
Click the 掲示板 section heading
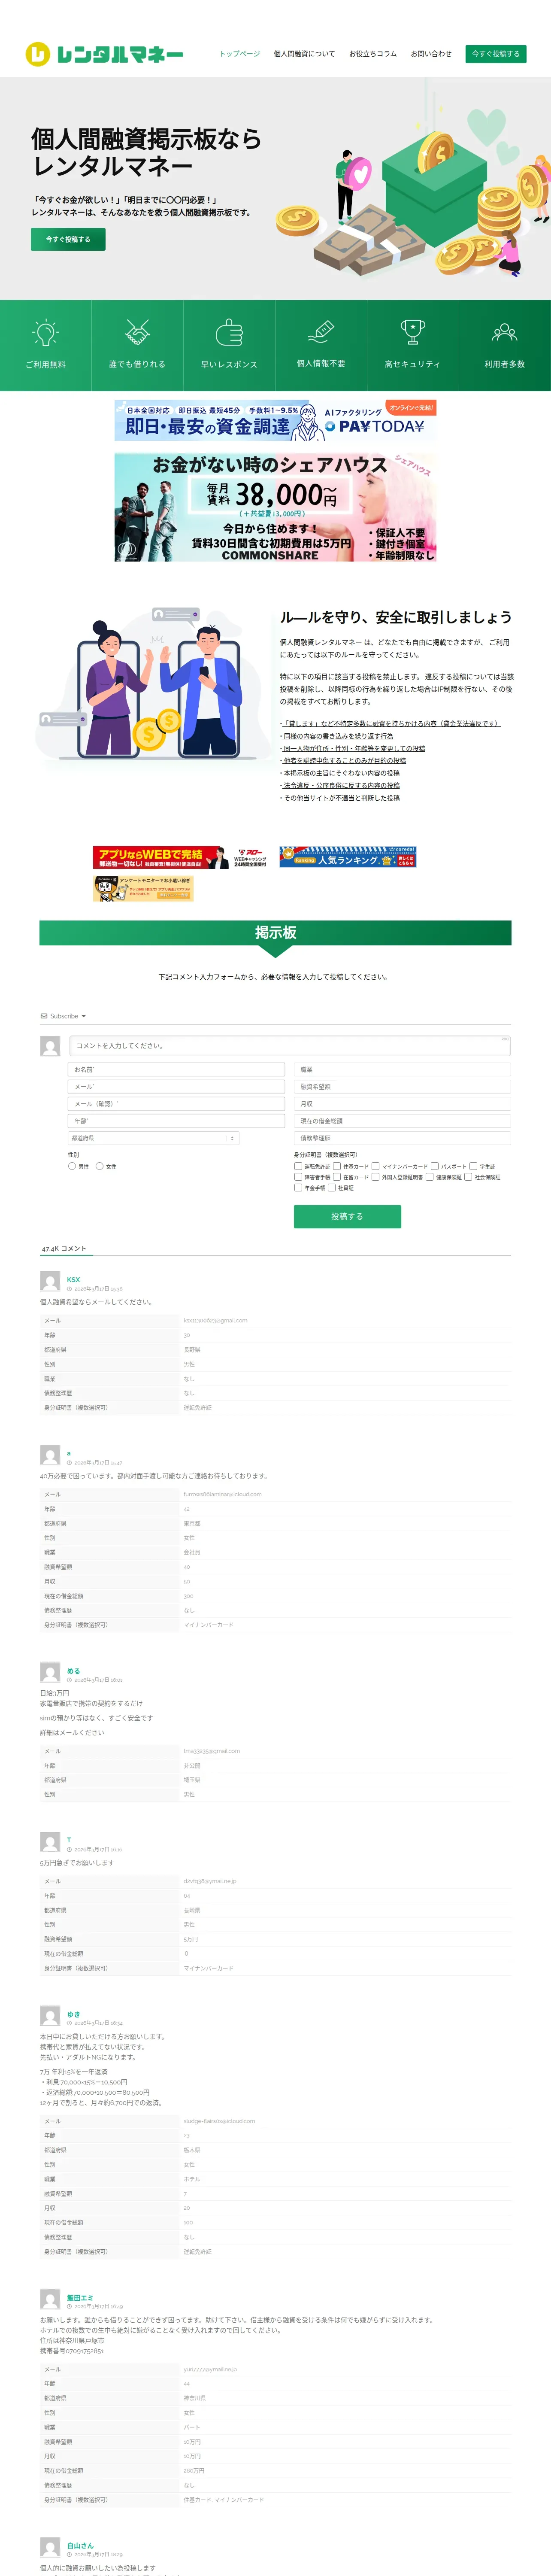275,933
